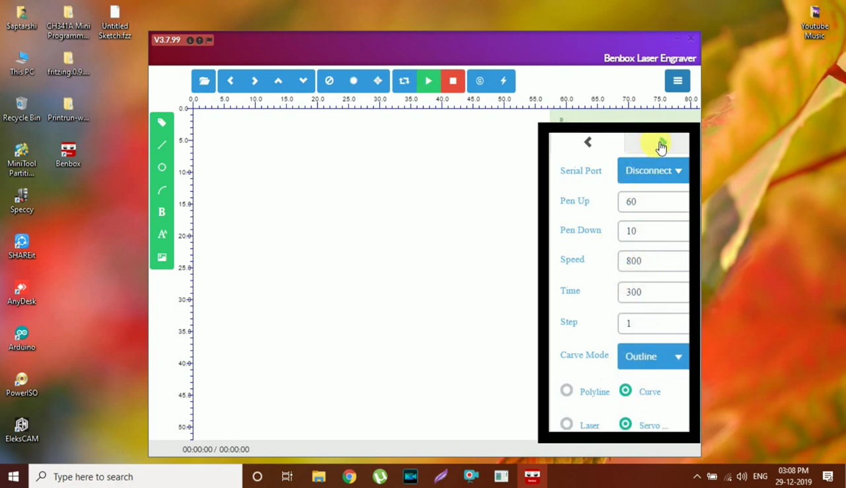The image size is (846, 488).
Task: Select the Untitled Sketch.fzz desktop file
Action: (115, 22)
